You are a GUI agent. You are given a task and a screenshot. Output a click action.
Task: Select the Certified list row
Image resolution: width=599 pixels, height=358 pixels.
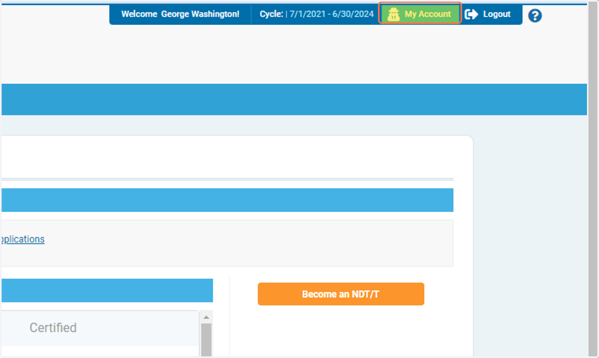[x=100, y=328]
